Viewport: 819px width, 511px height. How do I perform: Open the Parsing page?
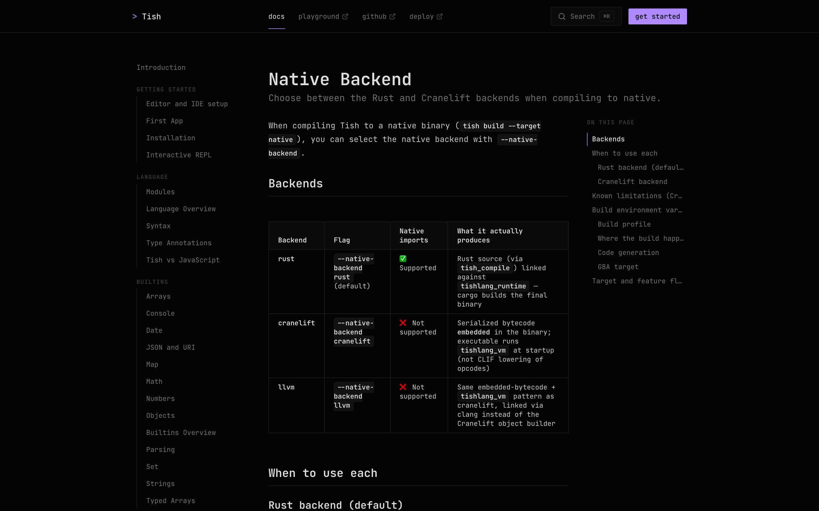click(160, 450)
